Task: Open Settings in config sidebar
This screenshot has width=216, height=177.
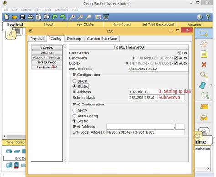Action: tap(47, 52)
